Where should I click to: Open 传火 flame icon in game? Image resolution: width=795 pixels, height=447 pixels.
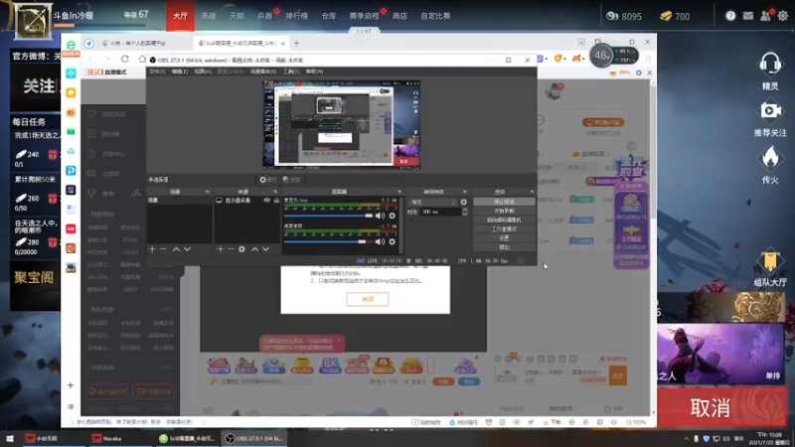[770, 158]
